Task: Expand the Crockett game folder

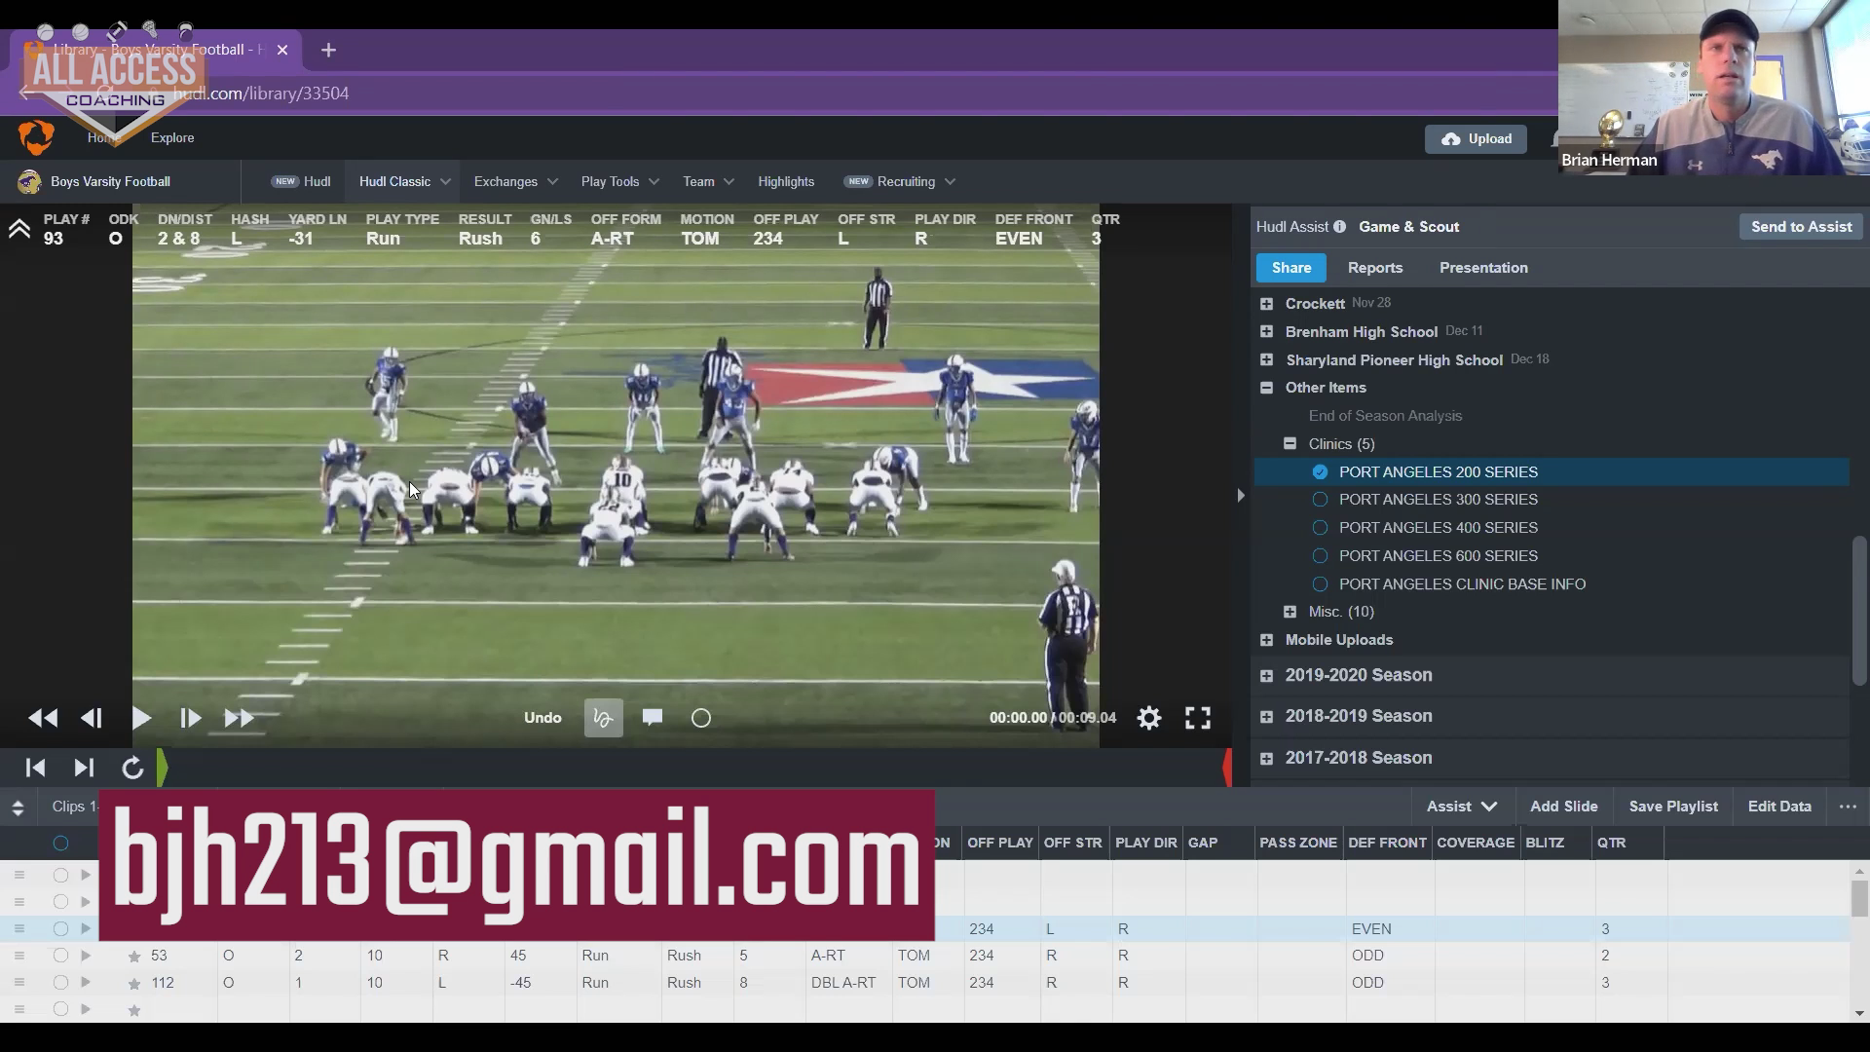Action: 1266,304
